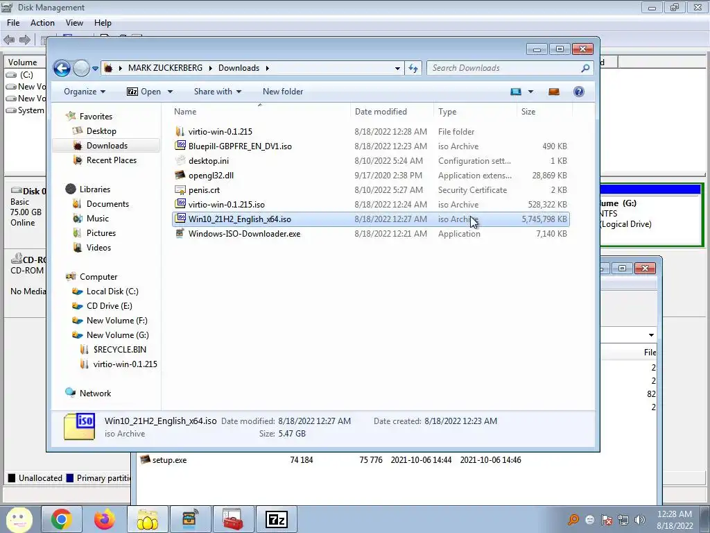Screen dimensions: 710x533
Task: Select (C:) volume in Disk Management list
Action: (26, 75)
